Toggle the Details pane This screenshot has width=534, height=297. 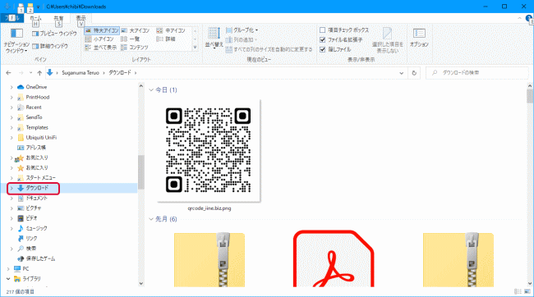pos(50,46)
